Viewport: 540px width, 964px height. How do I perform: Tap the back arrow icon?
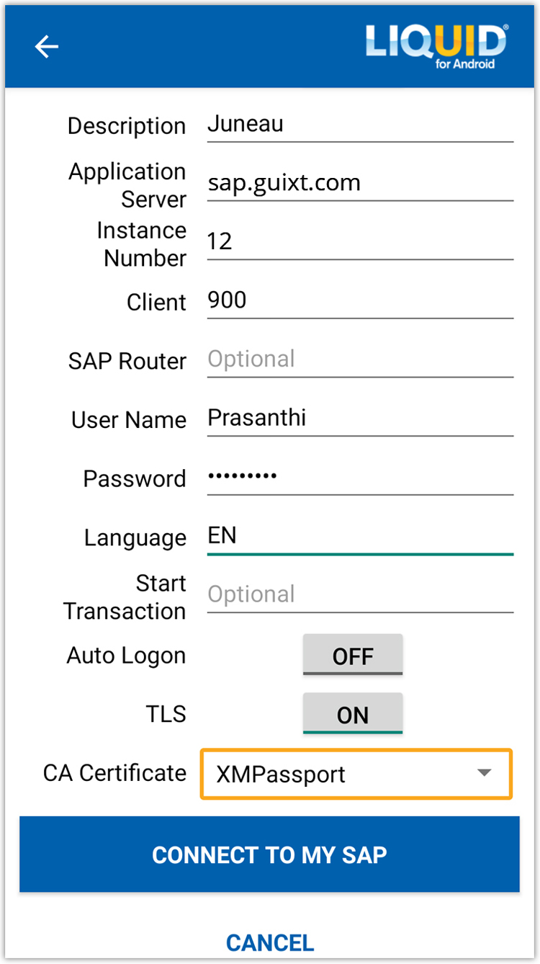point(47,47)
